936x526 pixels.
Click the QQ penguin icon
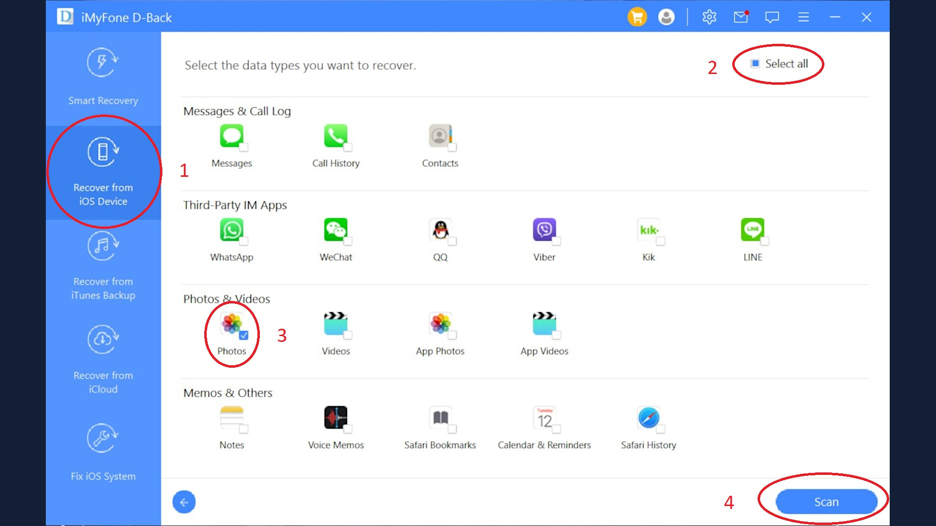click(x=440, y=229)
